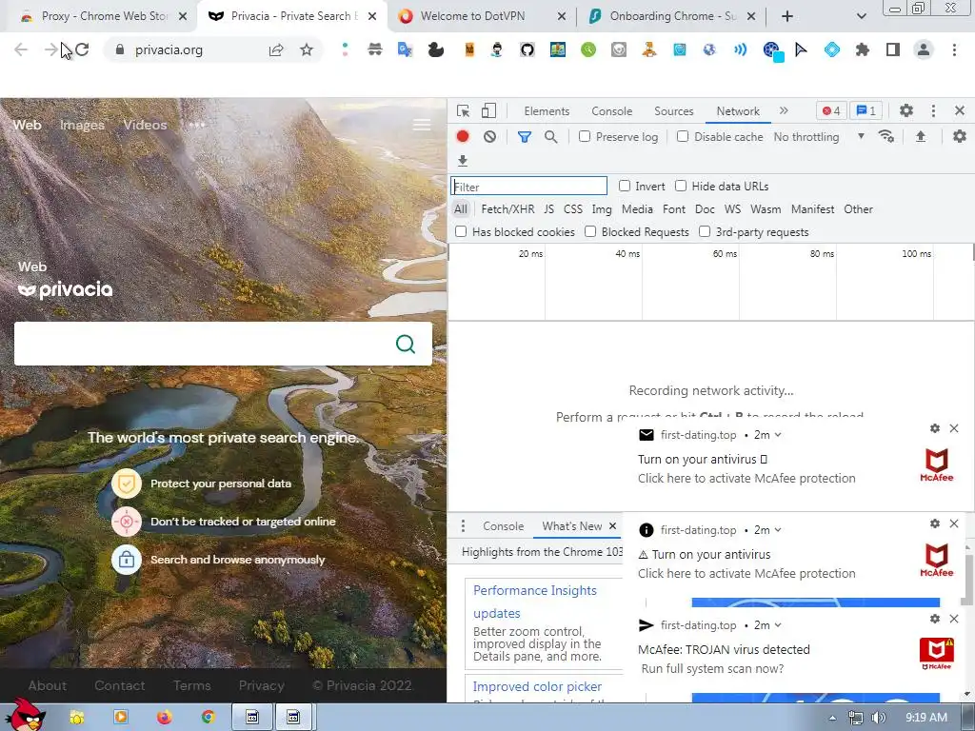Enable the Preserve log checkbox
The image size is (975, 731).
pyautogui.click(x=585, y=136)
